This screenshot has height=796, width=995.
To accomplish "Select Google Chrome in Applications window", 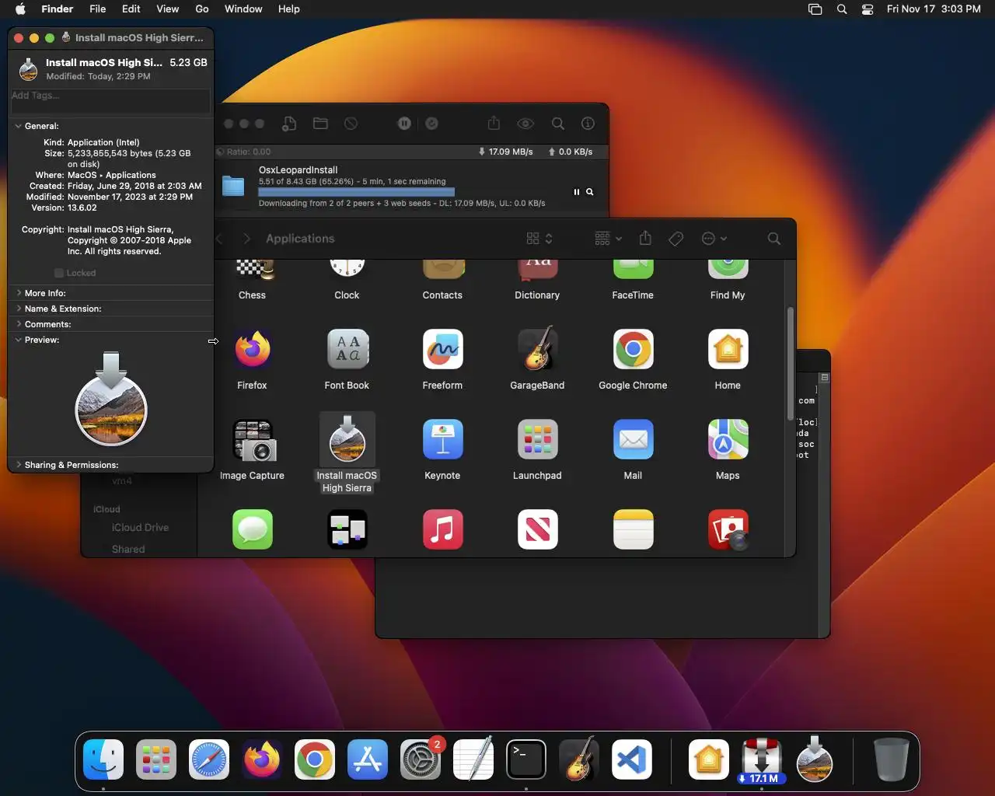I will click(634, 350).
